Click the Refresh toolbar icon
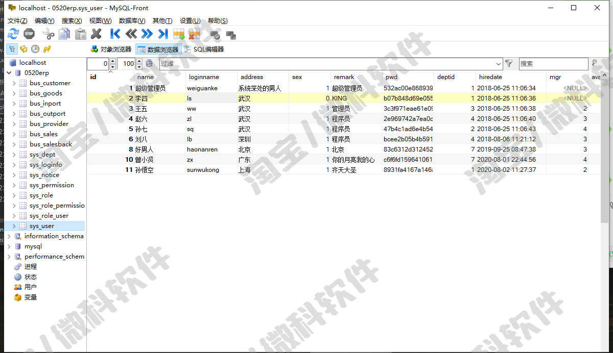The image size is (613, 353). [13, 34]
